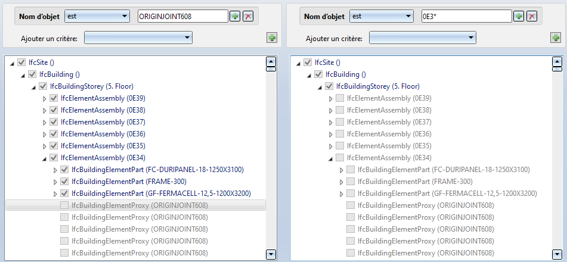The width and height of the screenshot is (567, 262).
Task: Collapse IfcBuilding node in the 0E3* tree
Action: coord(309,75)
